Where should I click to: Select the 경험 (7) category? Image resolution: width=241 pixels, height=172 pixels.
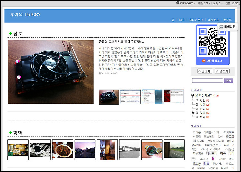click(204, 100)
